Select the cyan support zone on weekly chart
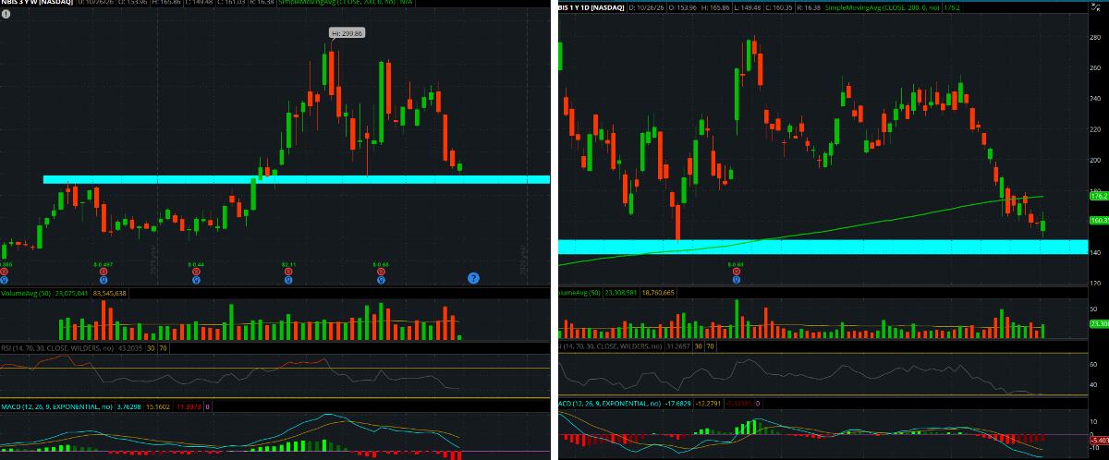 click(x=296, y=179)
